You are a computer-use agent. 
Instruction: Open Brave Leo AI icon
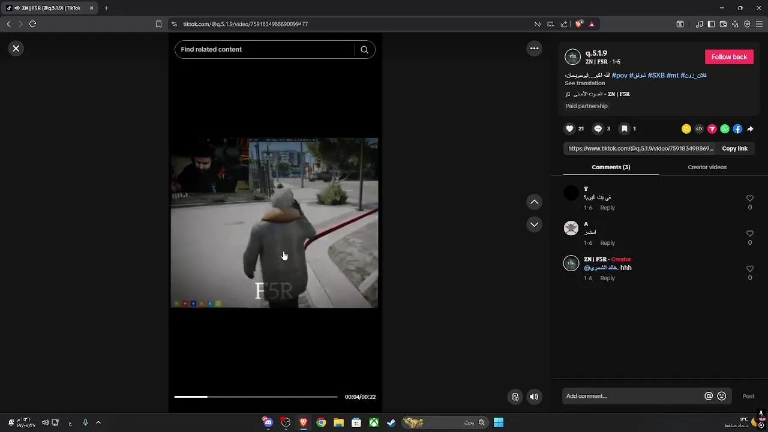(x=735, y=24)
